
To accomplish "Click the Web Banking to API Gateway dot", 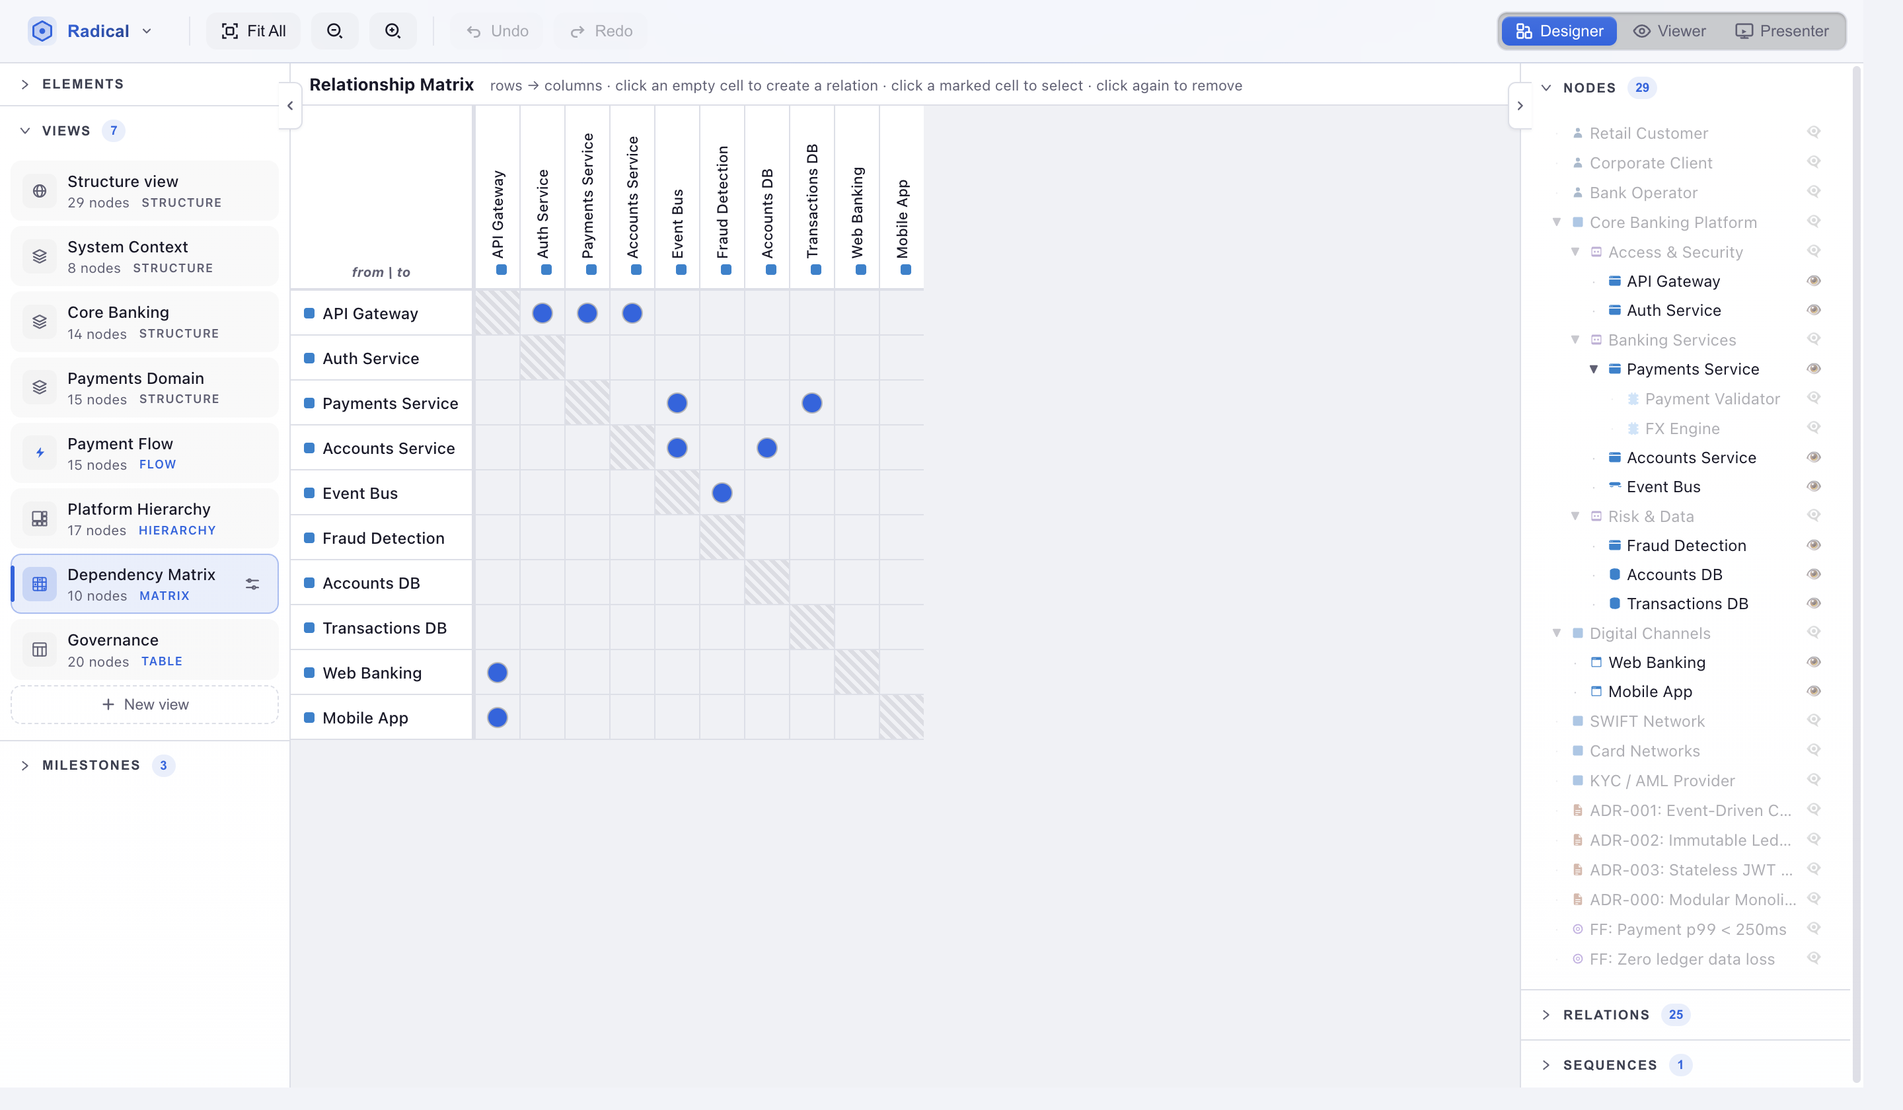I will 497,673.
